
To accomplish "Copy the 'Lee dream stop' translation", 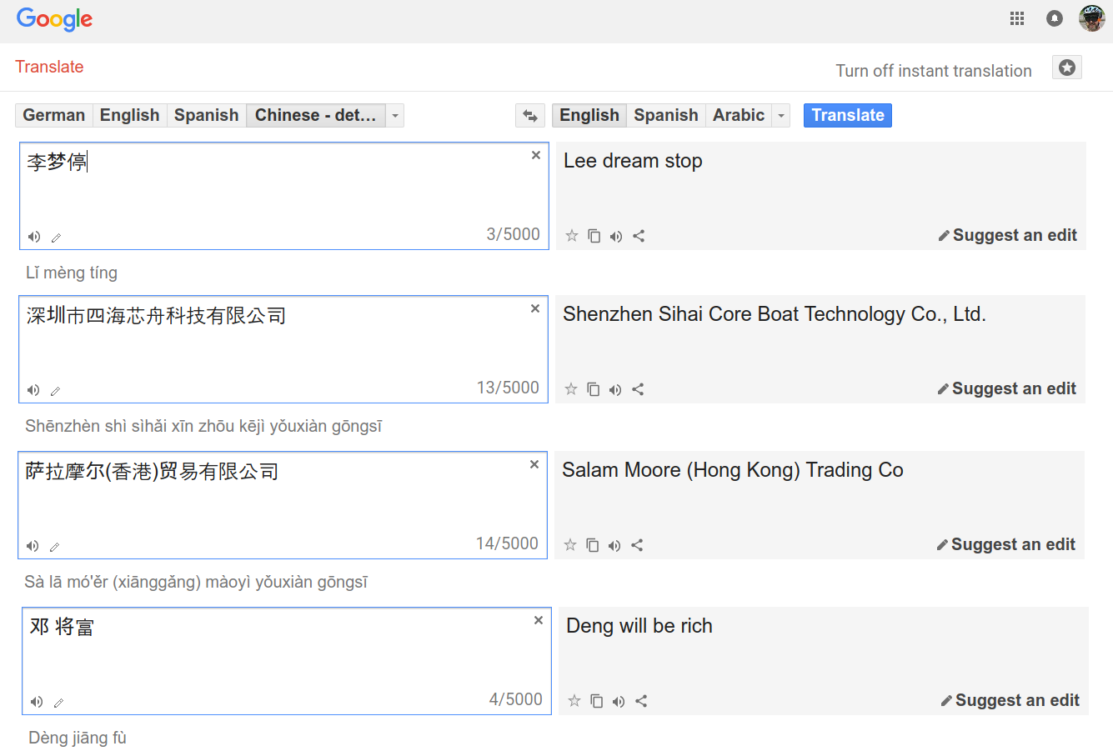I will (594, 236).
